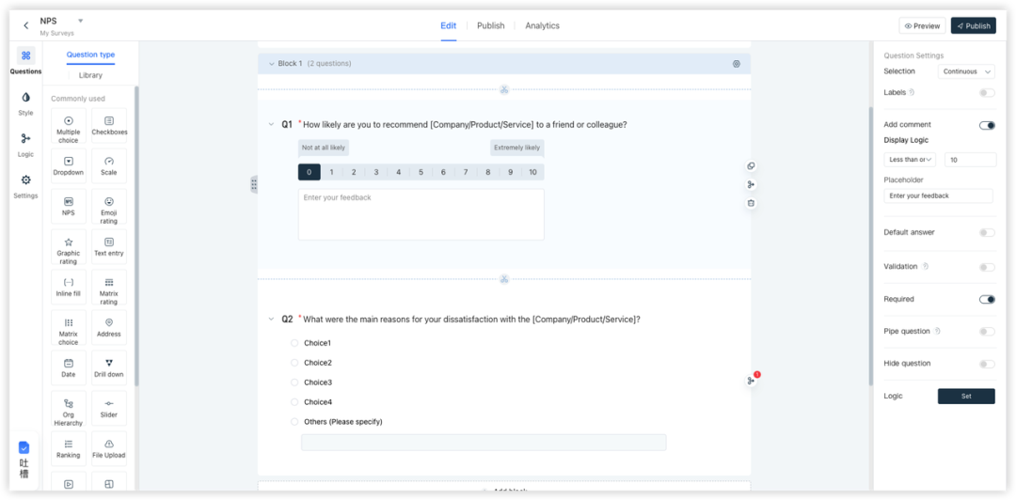
Task: Open the Logic panel in sidebar
Action: [25, 143]
